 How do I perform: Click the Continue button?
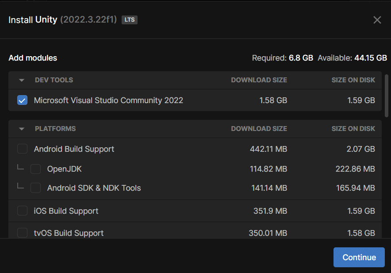point(359,257)
